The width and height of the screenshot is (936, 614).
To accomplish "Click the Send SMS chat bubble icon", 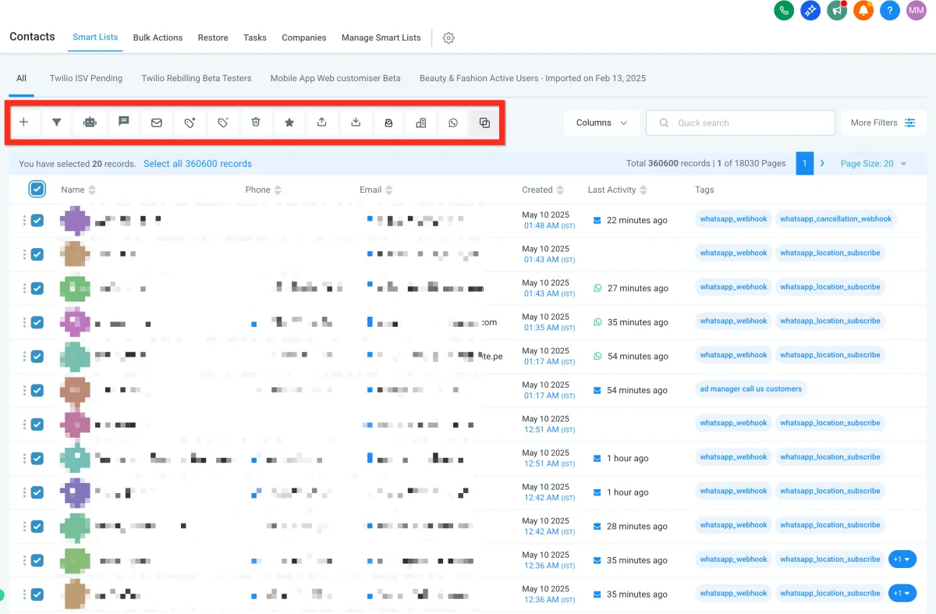I will pyautogui.click(x=123, y=122).
